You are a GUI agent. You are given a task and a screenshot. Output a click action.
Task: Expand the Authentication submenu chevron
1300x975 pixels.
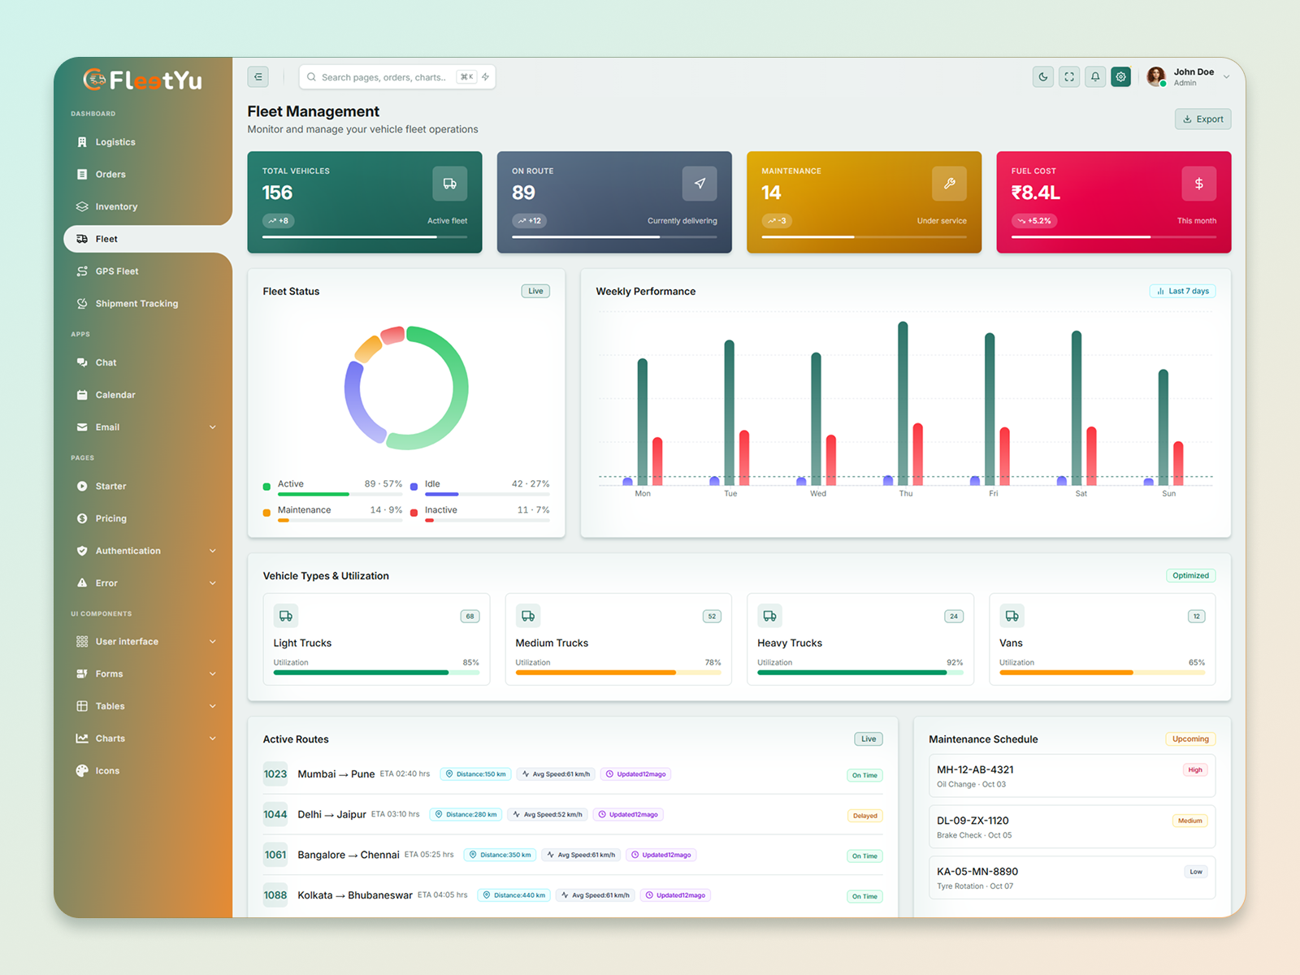click(x=213, y=551)
